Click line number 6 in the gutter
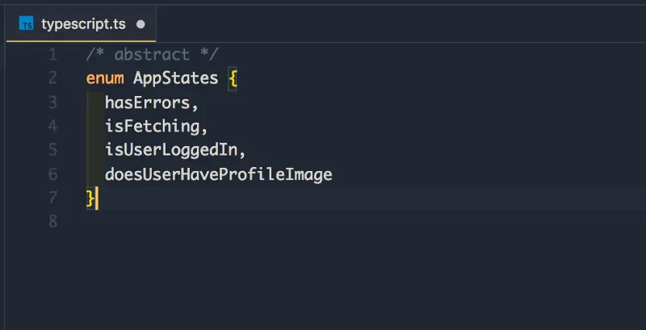The image size is (646, 330). click(x=53, y=174)
